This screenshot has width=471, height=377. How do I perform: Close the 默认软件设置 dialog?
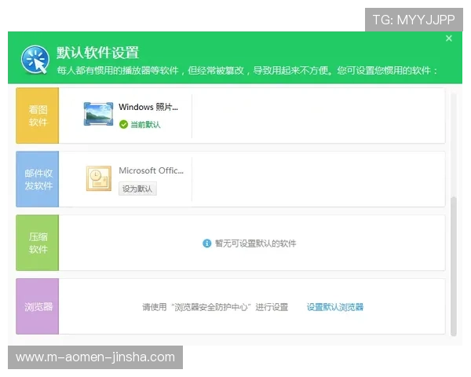449,38
